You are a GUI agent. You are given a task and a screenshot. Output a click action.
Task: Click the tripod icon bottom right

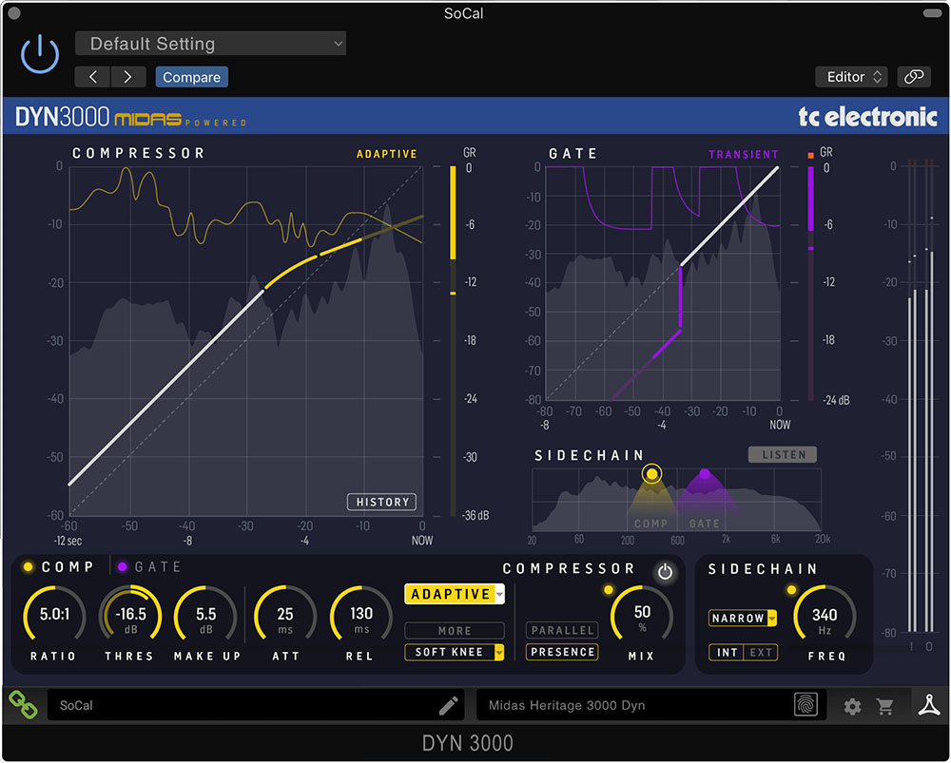[928, 705]
